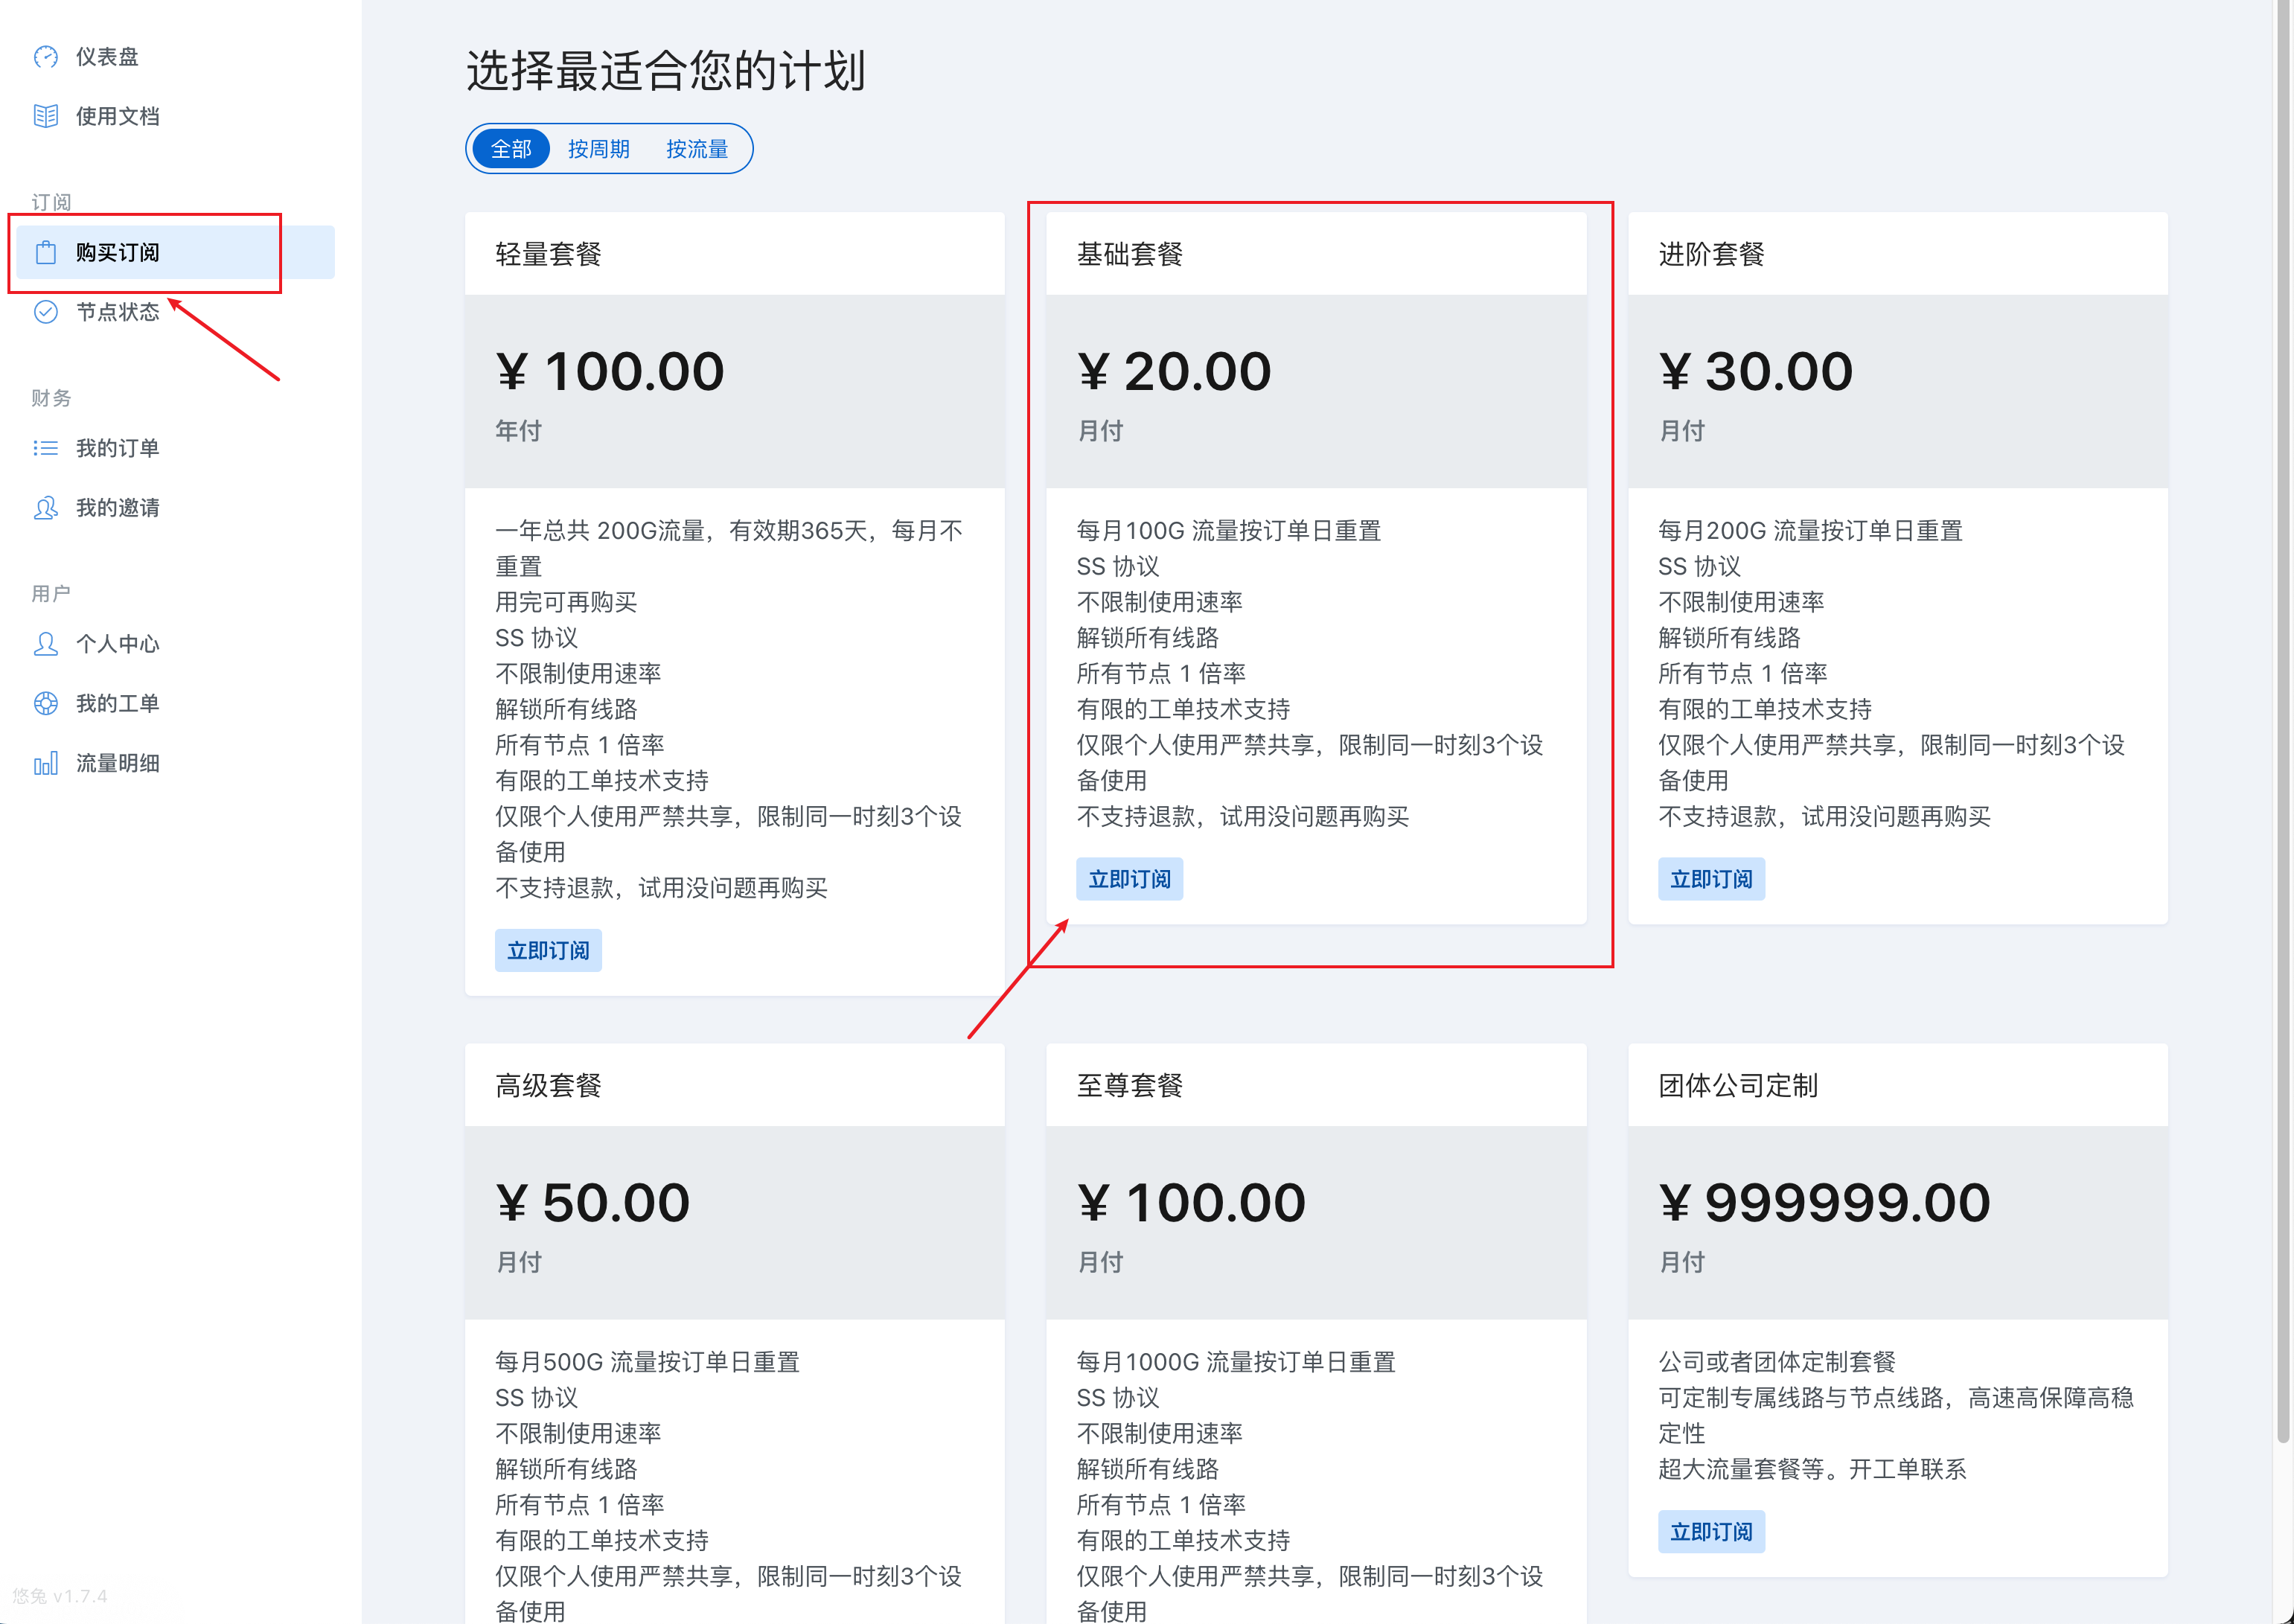The width and height of the screenshot is (2294, 1624).
Task: Click the 我的邀请 people icon
Action: coord(46,508)
